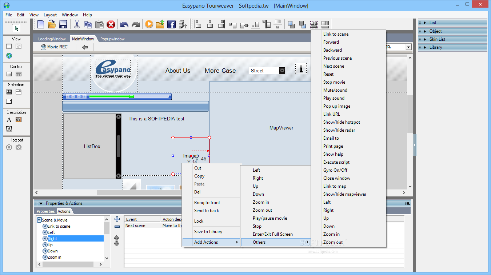Click the left arrow button next to Movie REC
This screenshot has height=275, width=491.
(85, 47)
